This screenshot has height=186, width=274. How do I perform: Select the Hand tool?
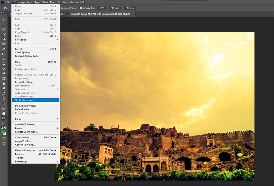pos(4,113)
